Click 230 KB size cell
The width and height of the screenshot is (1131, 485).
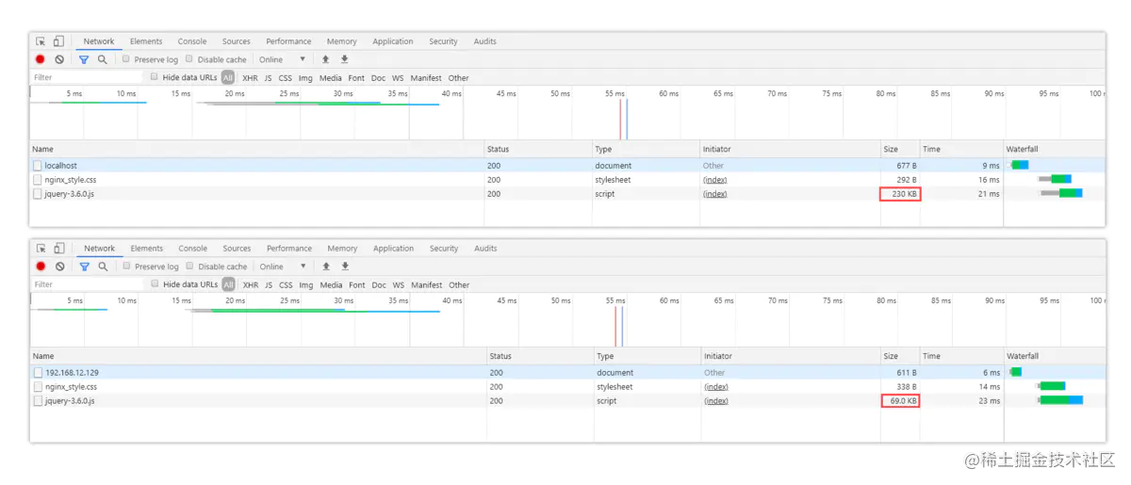tap(900, 194)
